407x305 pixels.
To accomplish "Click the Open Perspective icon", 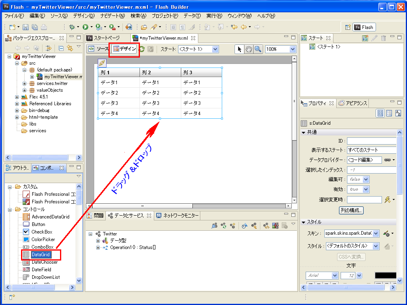I will [348, 27].
